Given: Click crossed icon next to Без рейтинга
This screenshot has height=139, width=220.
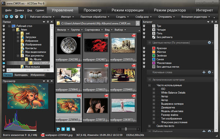Looking at the screenshot, I should [x=154, y=37].
